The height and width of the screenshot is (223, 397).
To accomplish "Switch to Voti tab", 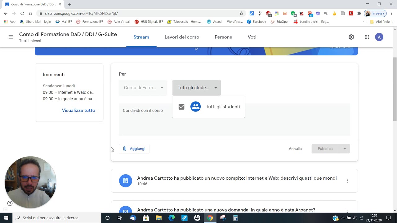I will (x=252, y=37).
